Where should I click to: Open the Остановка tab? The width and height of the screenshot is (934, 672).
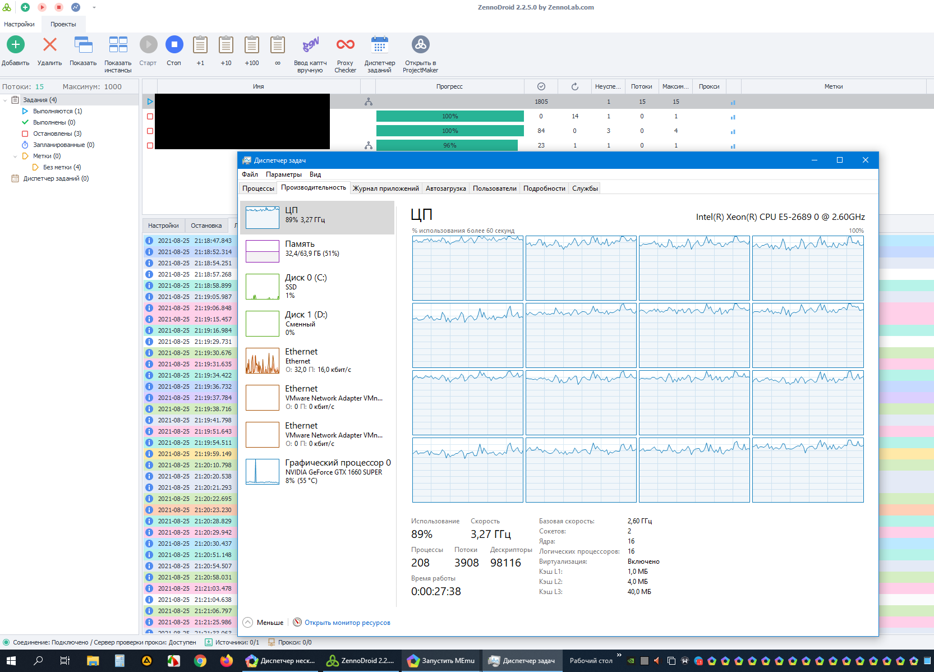tap(206, 225)
